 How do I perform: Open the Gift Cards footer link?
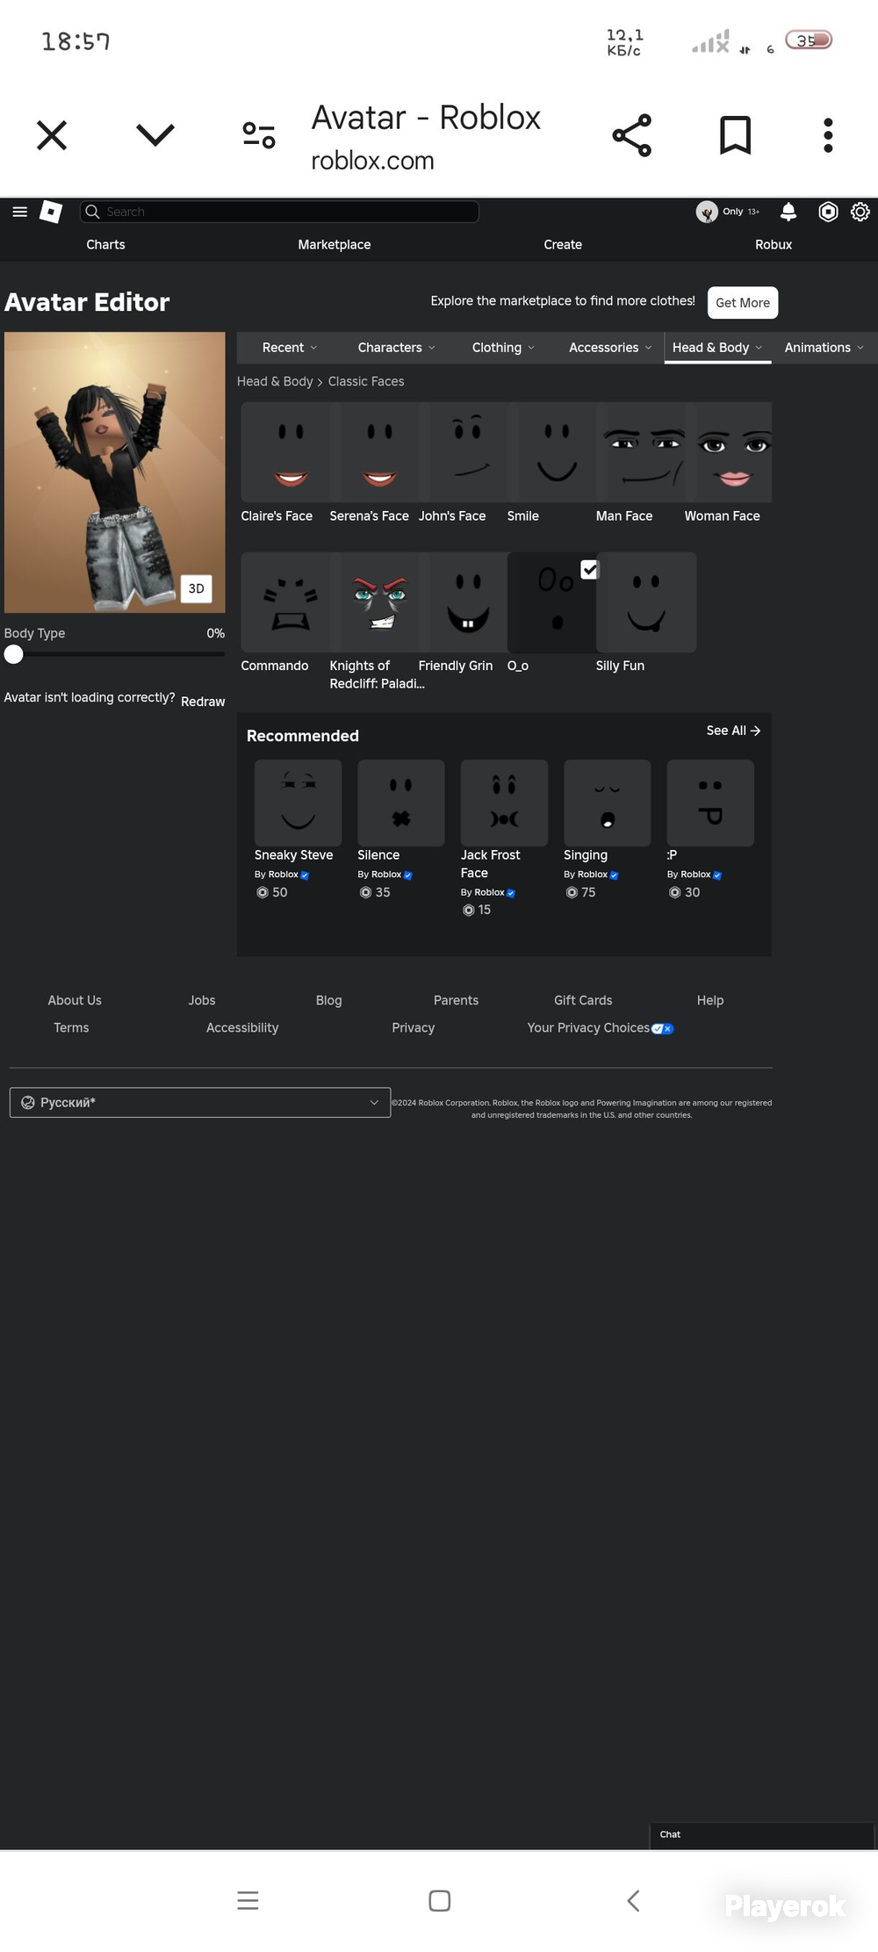pos(583,1000)
